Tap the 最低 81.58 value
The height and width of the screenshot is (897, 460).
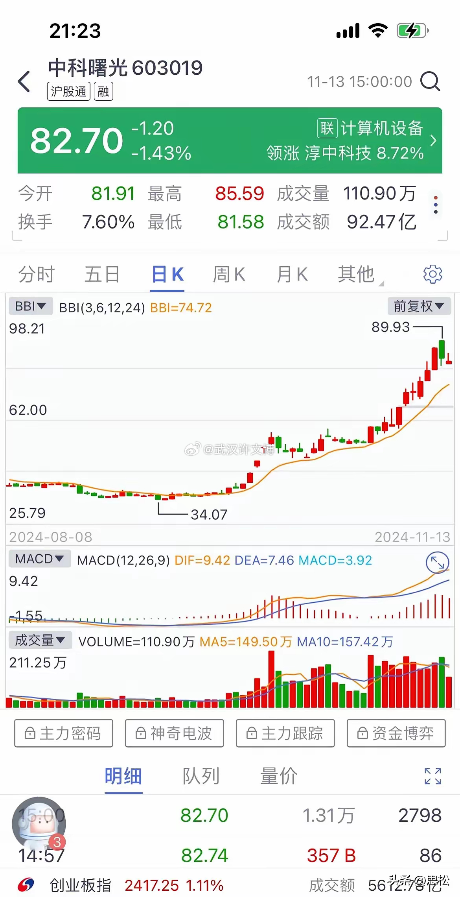tap(241, 222)
